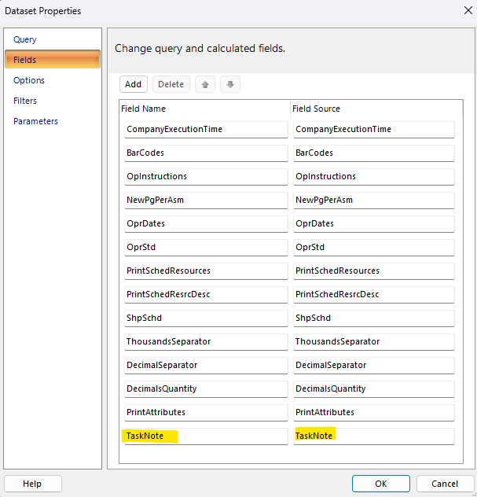The height and width of the screenshot is (497, 477).
Task: Select the DecimalsQuantity field name box
Action: [x=205, y=388]
